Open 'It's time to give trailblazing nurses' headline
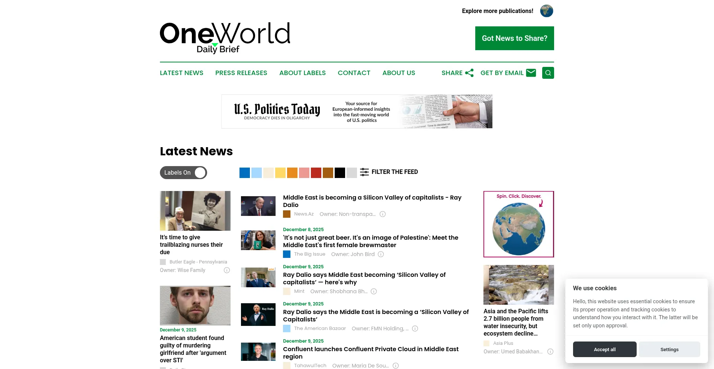The height and width of the screenshot is (369, 714). (191, 245)
